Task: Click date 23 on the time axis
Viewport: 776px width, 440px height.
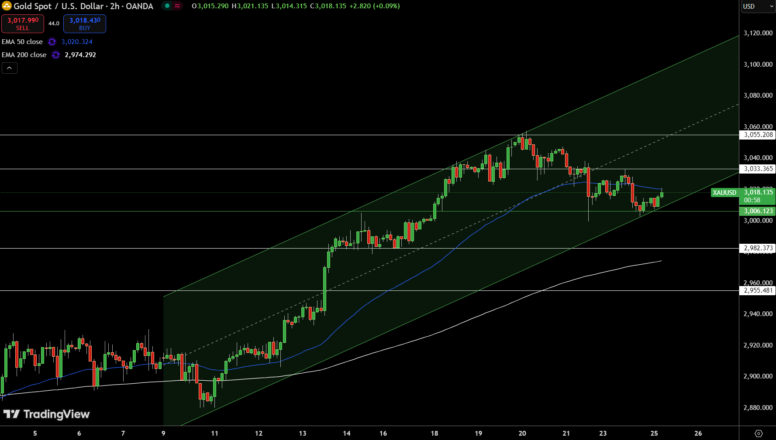Action: [603, 433]
